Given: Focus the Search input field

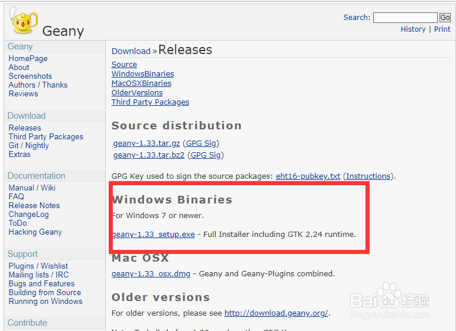Looking at the screenshot, I should [x=405, y=18].
